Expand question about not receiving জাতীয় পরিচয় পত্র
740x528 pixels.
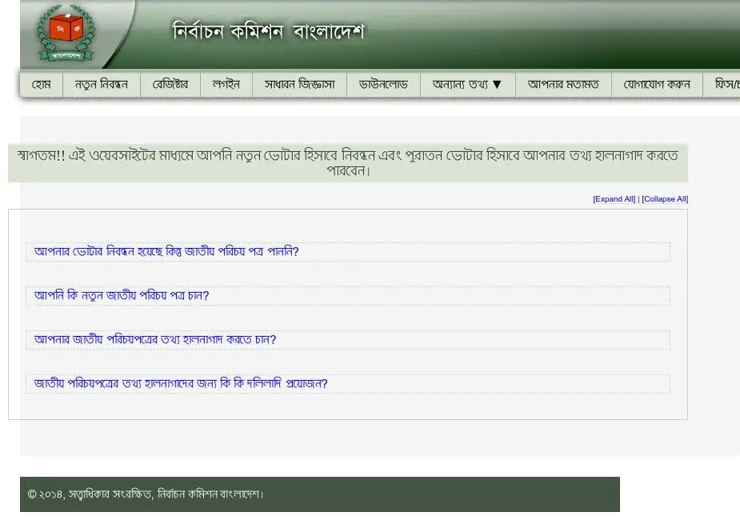pos(348,251)
